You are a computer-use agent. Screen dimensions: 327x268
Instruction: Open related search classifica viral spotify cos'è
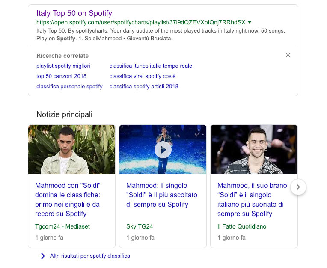[x=143, y=76]
